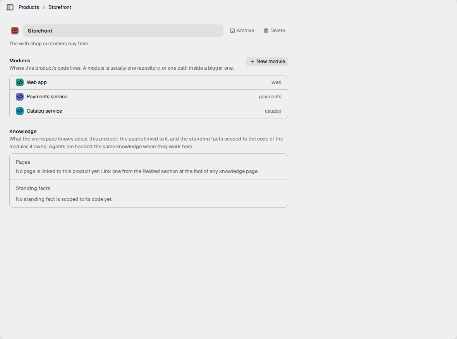This screenshot has height=339, width=457.
Task: Click the 'payments' module path label
Action: (270, 97)
